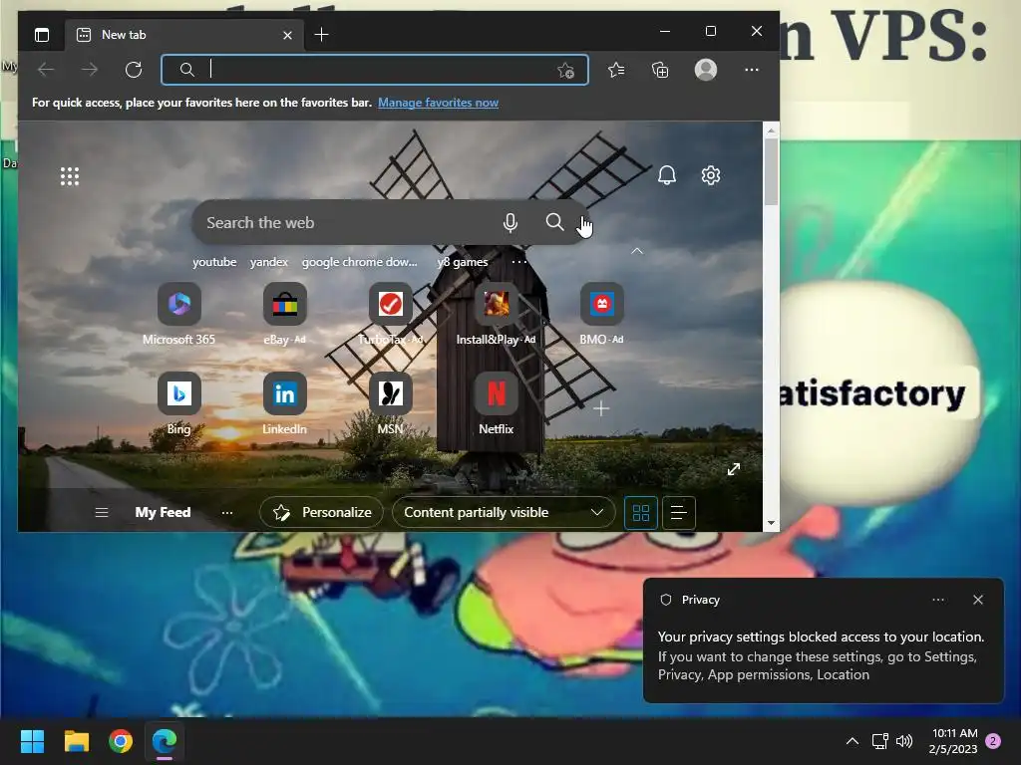
Task: Switch feed to list view
Action: click(678, 513)
